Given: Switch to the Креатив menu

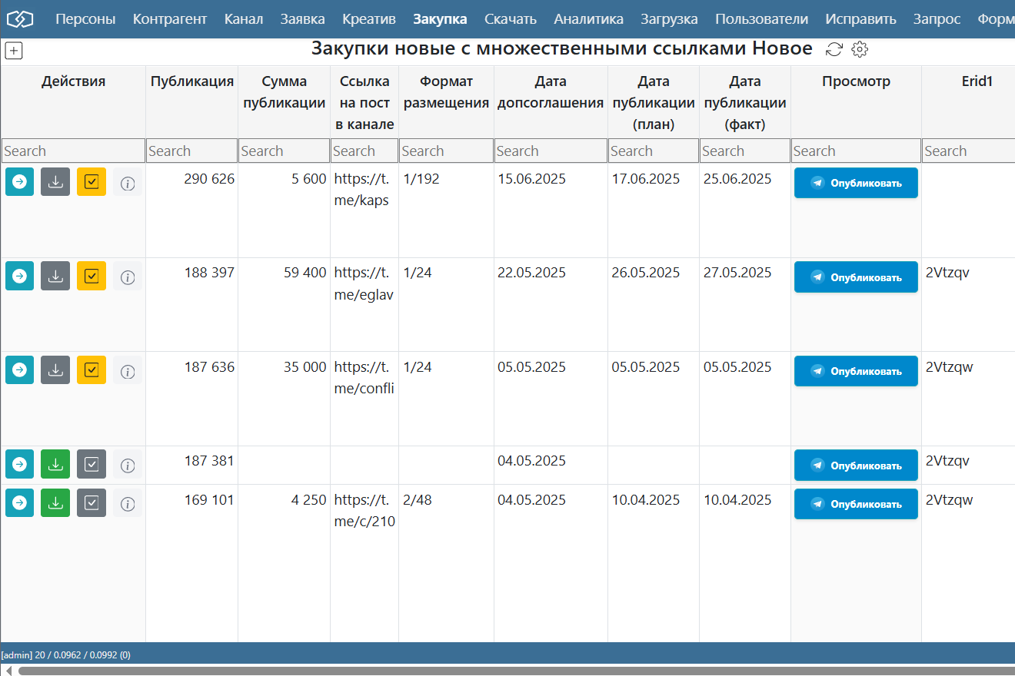Looking at the screenshot, I should [369, 19].
